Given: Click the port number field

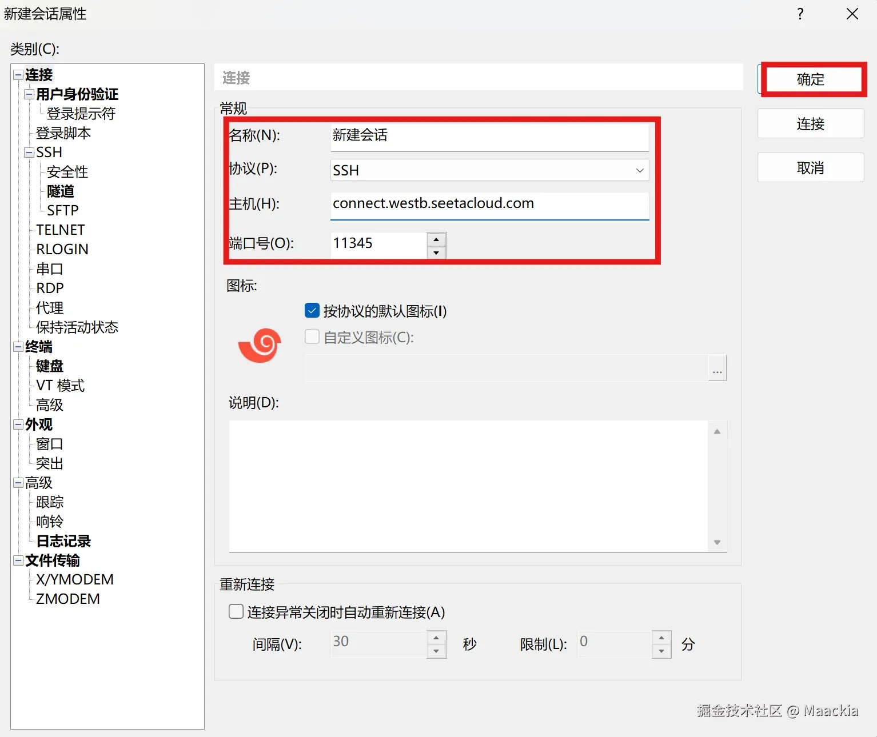Looking at the screenshot, I should [x=378, y=245].
